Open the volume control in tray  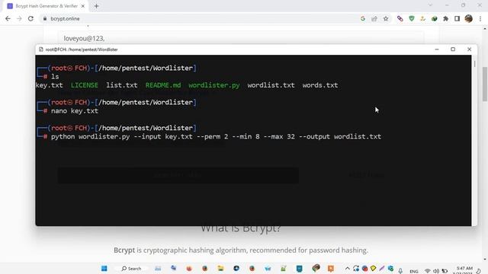(x=435, y=271)
